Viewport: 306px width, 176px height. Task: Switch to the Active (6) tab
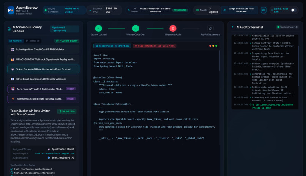pos(16,41)
